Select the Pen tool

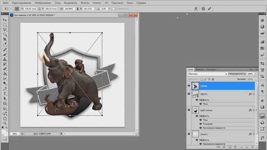click(x=5, y=89)
